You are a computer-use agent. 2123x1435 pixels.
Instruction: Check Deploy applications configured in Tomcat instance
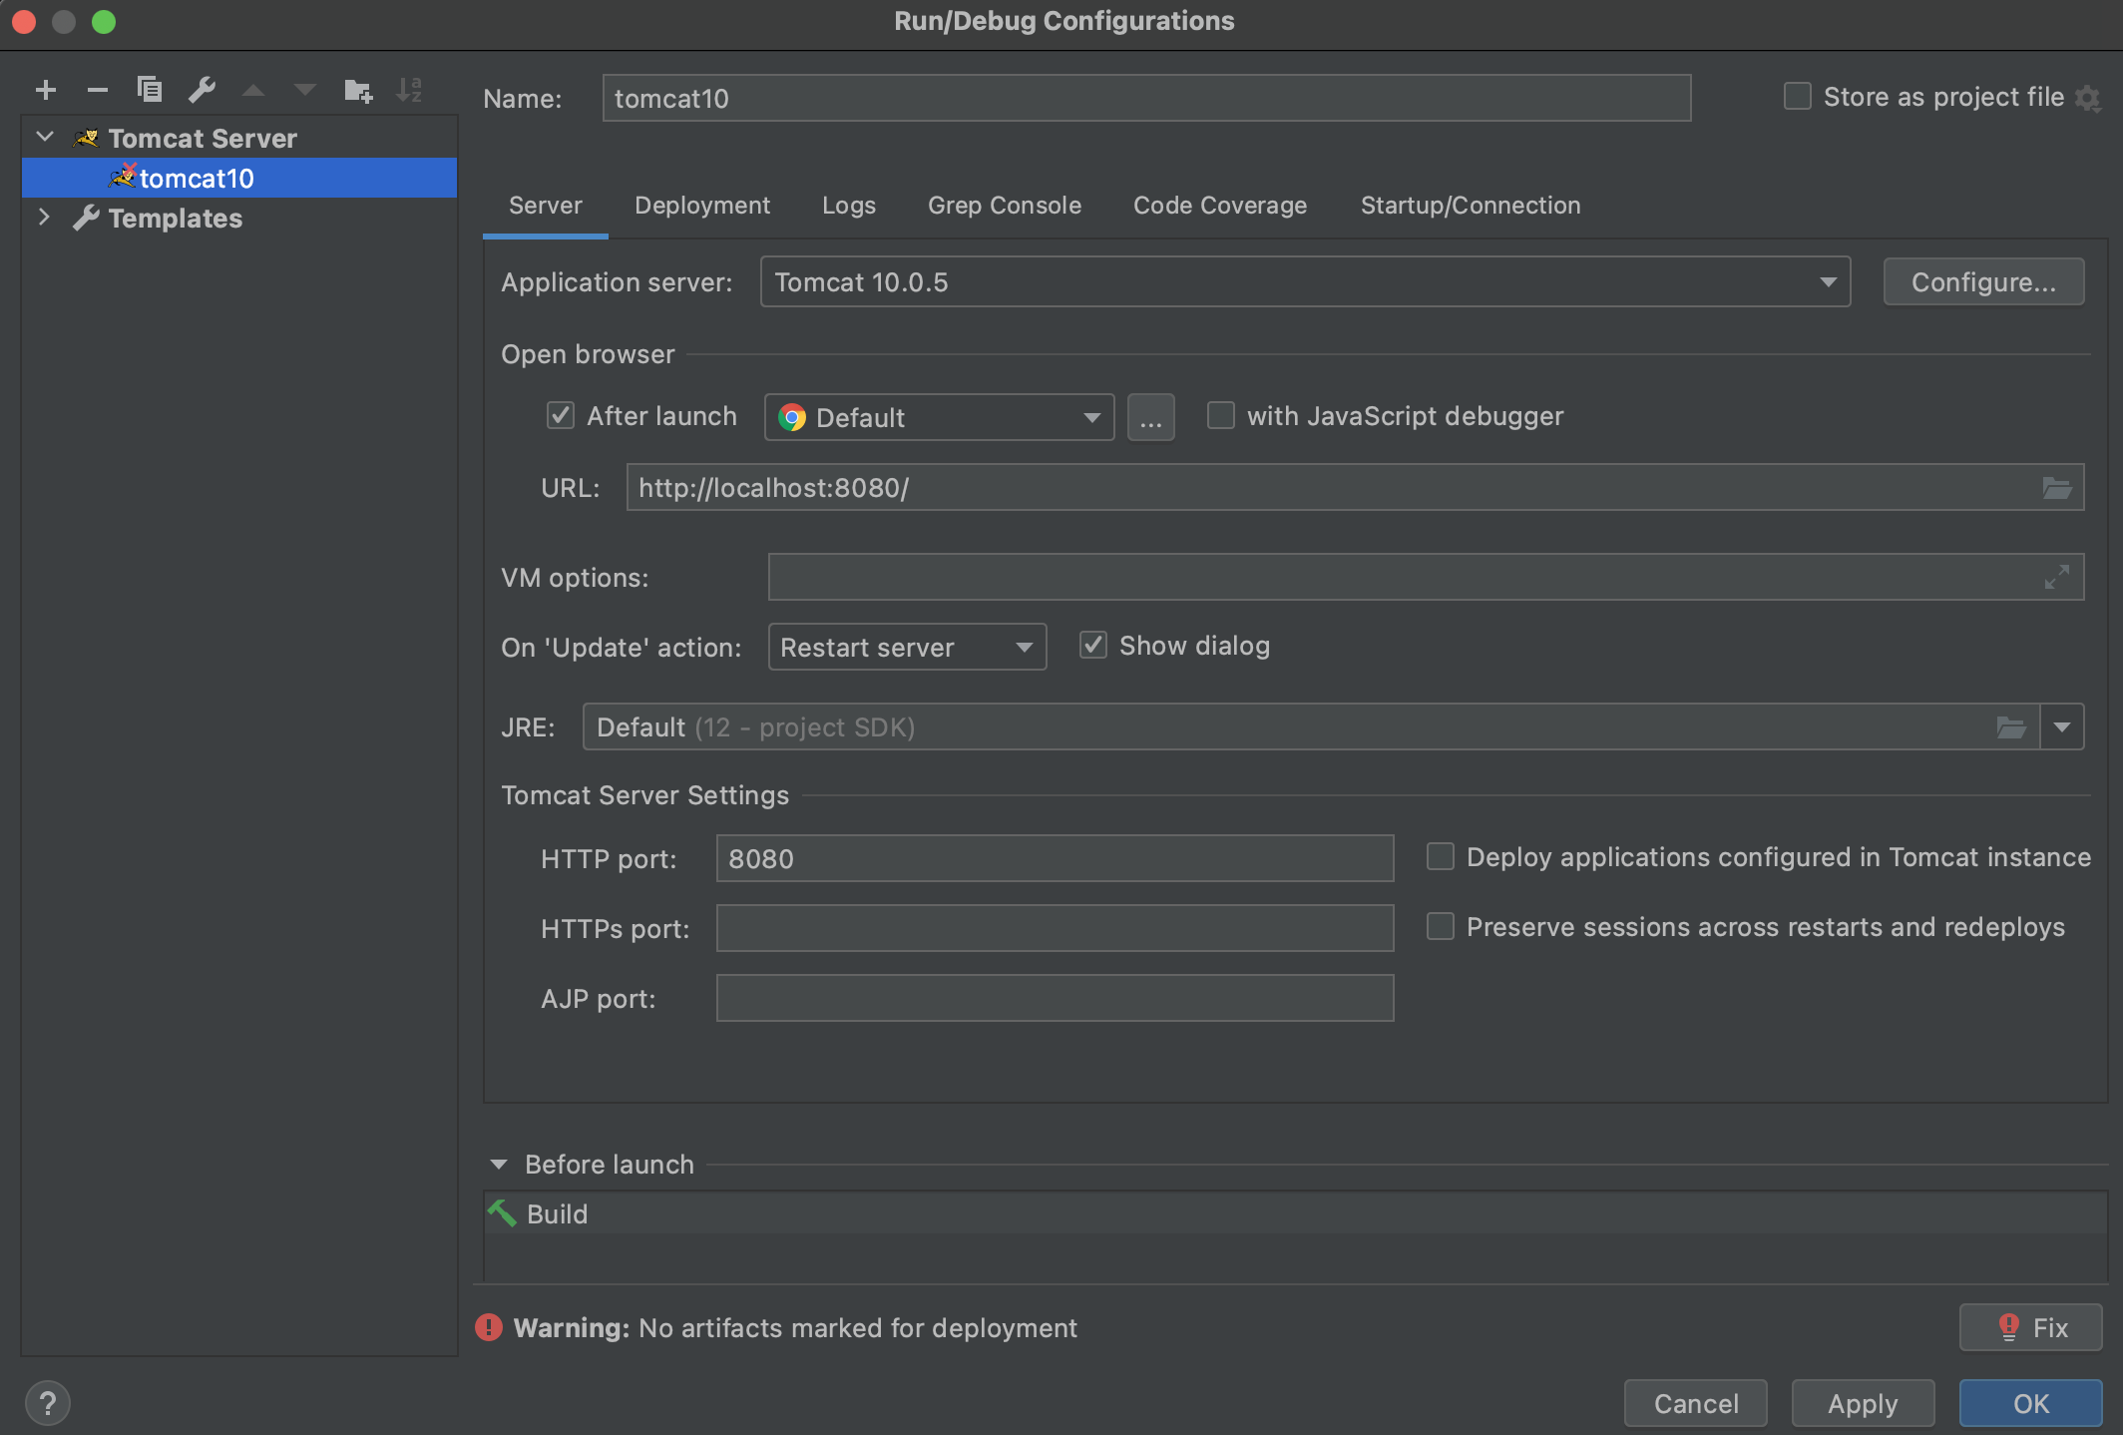[x=1440, y=856]
